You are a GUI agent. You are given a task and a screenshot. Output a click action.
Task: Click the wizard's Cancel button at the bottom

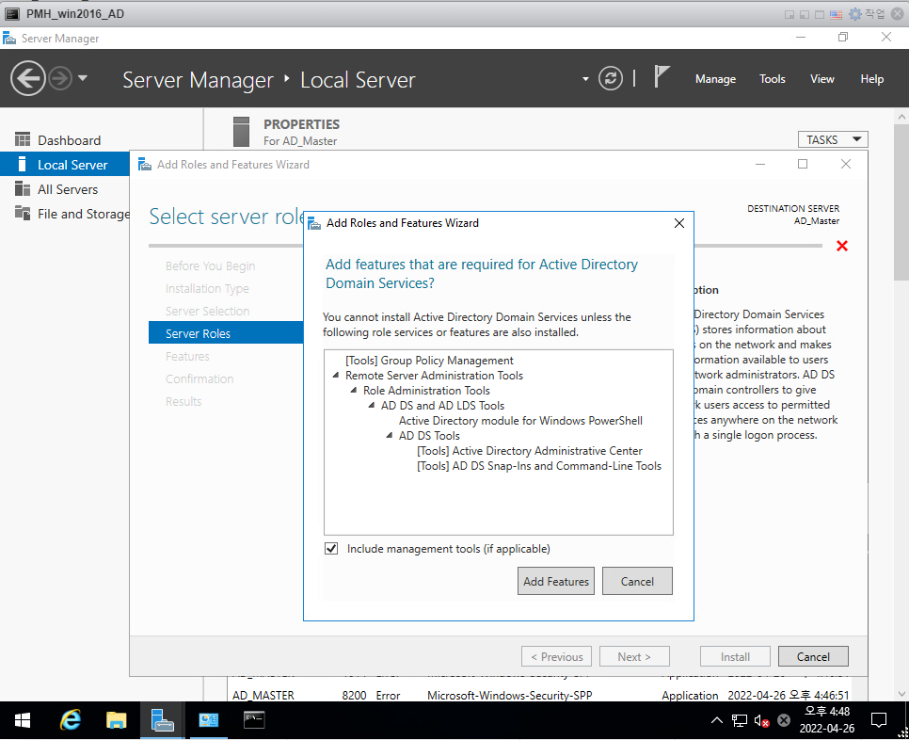click(813, 656)
